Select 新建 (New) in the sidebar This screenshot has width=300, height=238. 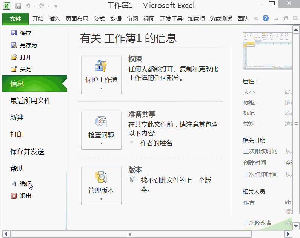(x=17, y=117)
